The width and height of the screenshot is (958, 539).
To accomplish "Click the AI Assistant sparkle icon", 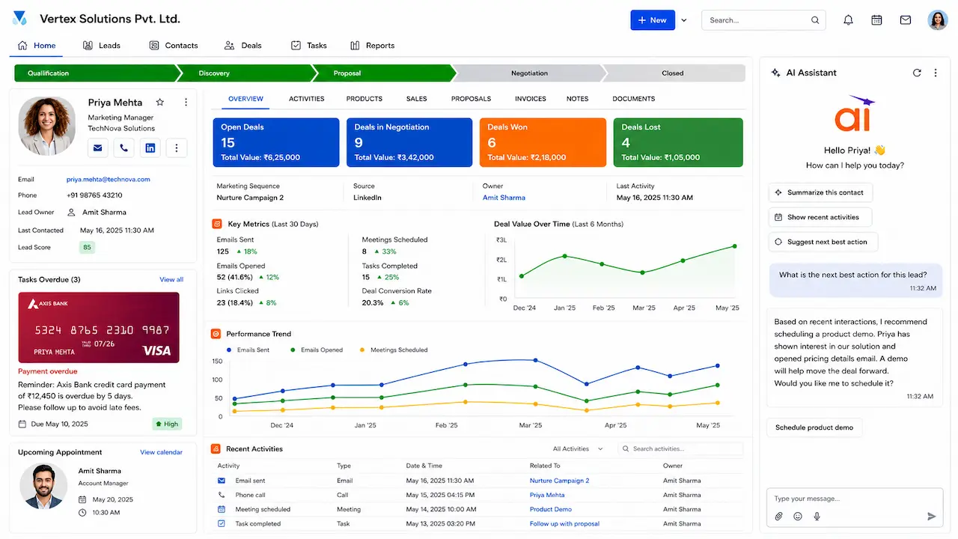I will click(776, 73).
